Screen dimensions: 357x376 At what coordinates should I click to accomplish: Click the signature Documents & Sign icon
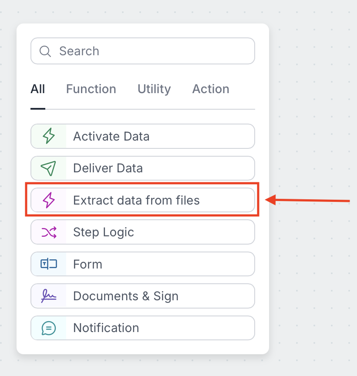click(49, 296)
